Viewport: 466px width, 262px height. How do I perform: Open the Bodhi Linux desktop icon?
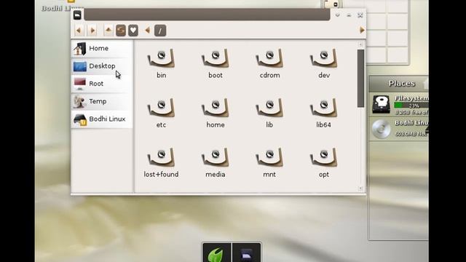[63, 6]
